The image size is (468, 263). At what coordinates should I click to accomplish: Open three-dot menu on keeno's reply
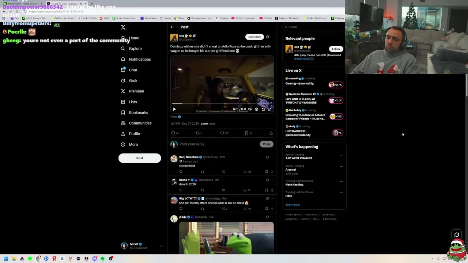click(x=272, y=180)
